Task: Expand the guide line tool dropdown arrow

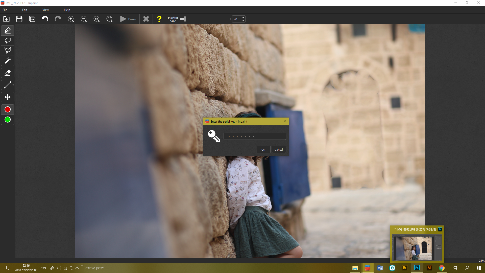Action: [x=13, y=85]
